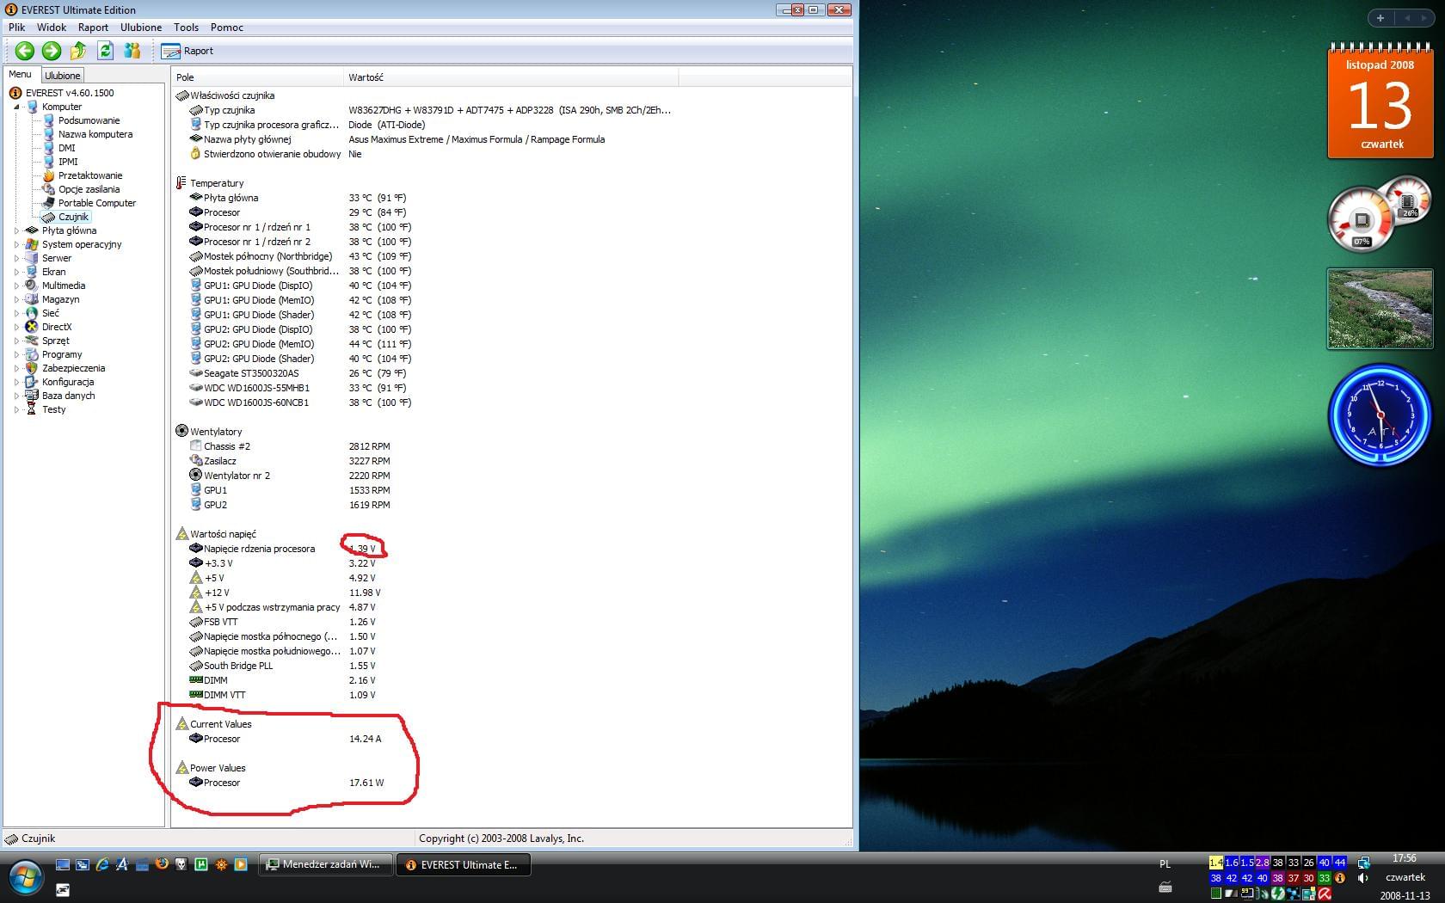Select the DIMM VTT voltage row

click(x=282, y=695)
